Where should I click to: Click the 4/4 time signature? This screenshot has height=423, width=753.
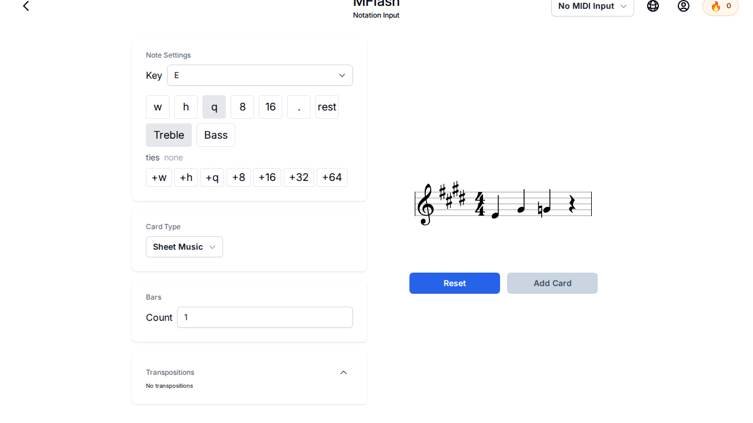[480, 204]
